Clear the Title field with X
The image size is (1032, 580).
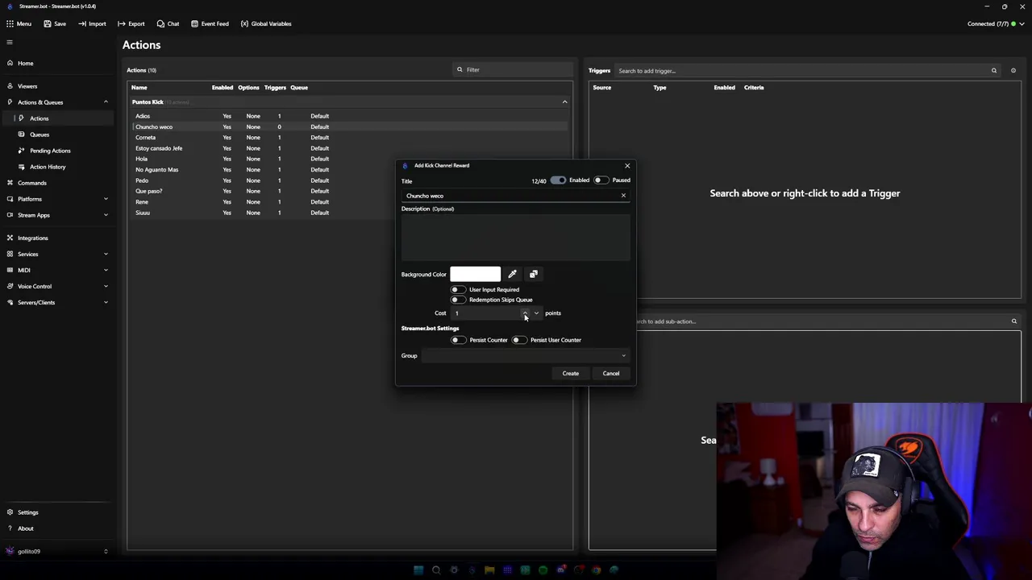pos(623,196)
